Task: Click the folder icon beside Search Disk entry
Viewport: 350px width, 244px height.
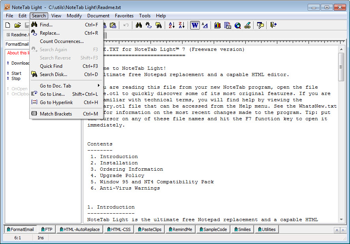Action: pos(34,74)
